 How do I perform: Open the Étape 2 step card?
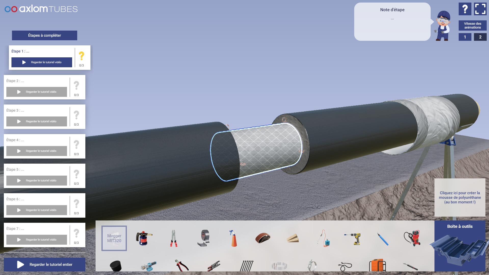tap(37, 81)
